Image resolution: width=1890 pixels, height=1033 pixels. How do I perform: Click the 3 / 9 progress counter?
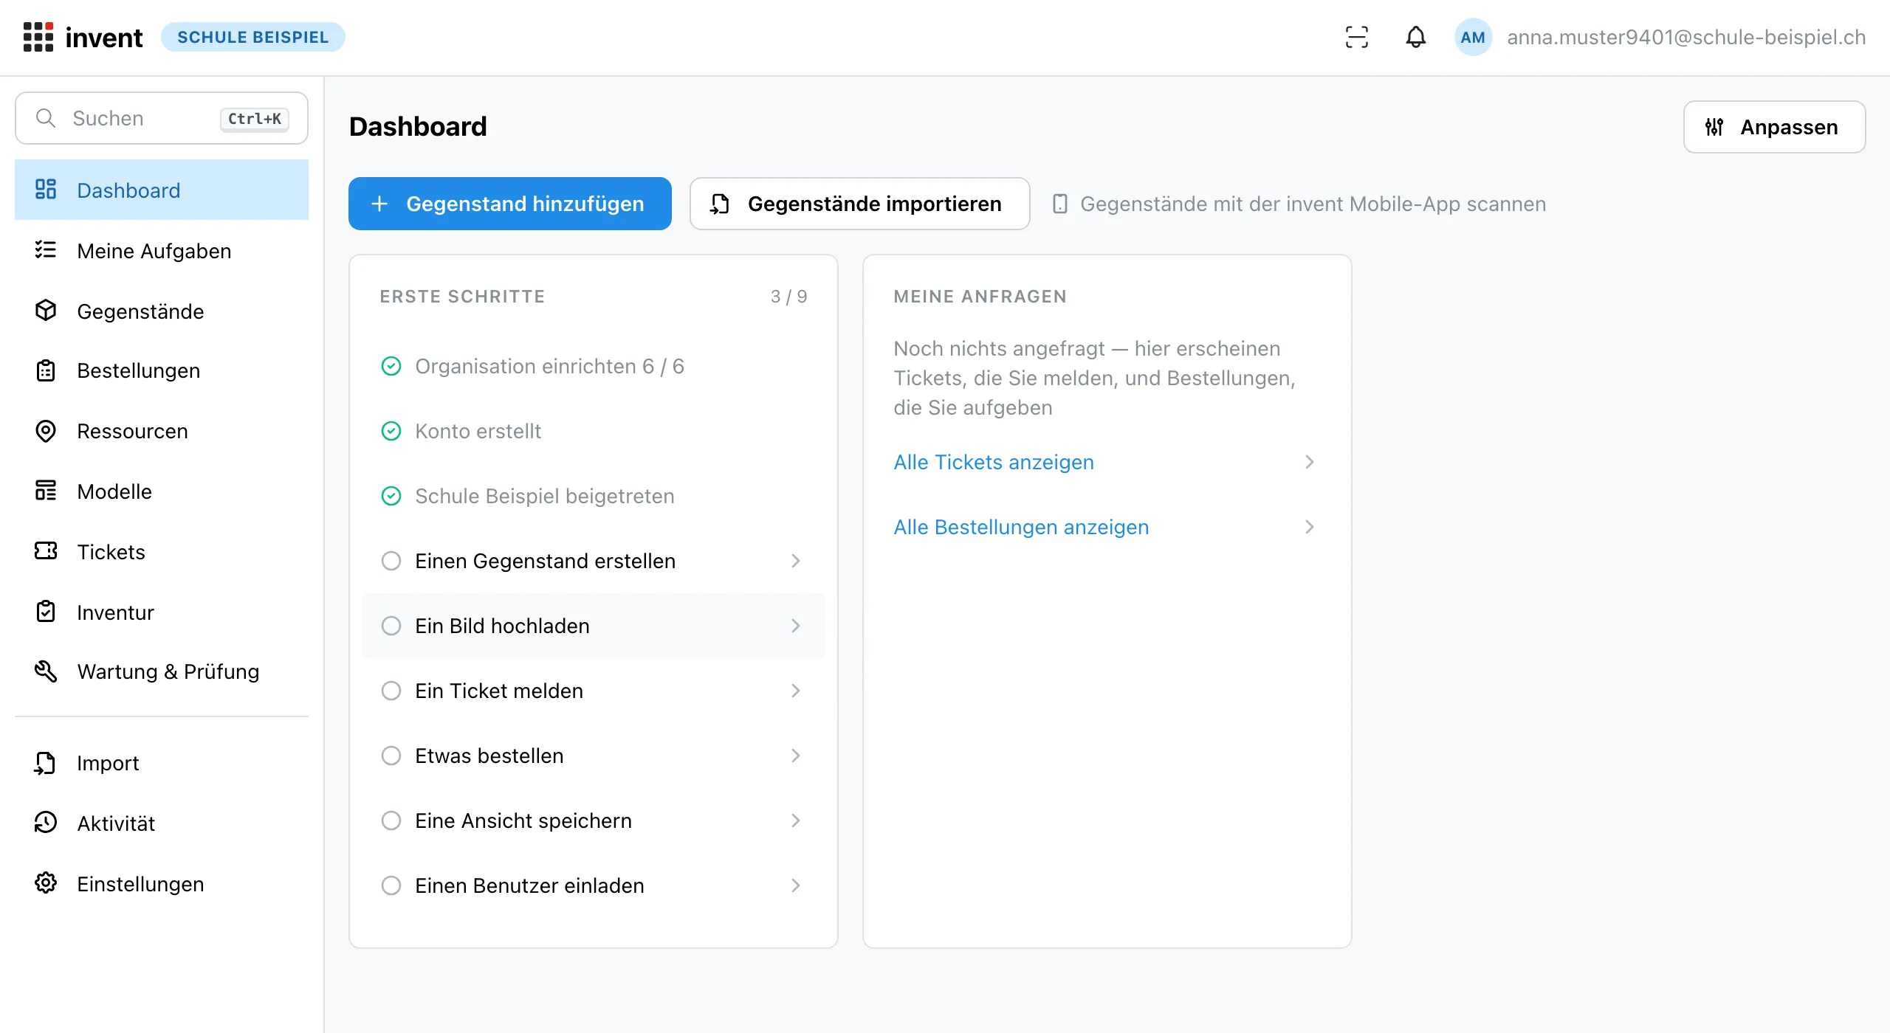[x=788, y=297]
